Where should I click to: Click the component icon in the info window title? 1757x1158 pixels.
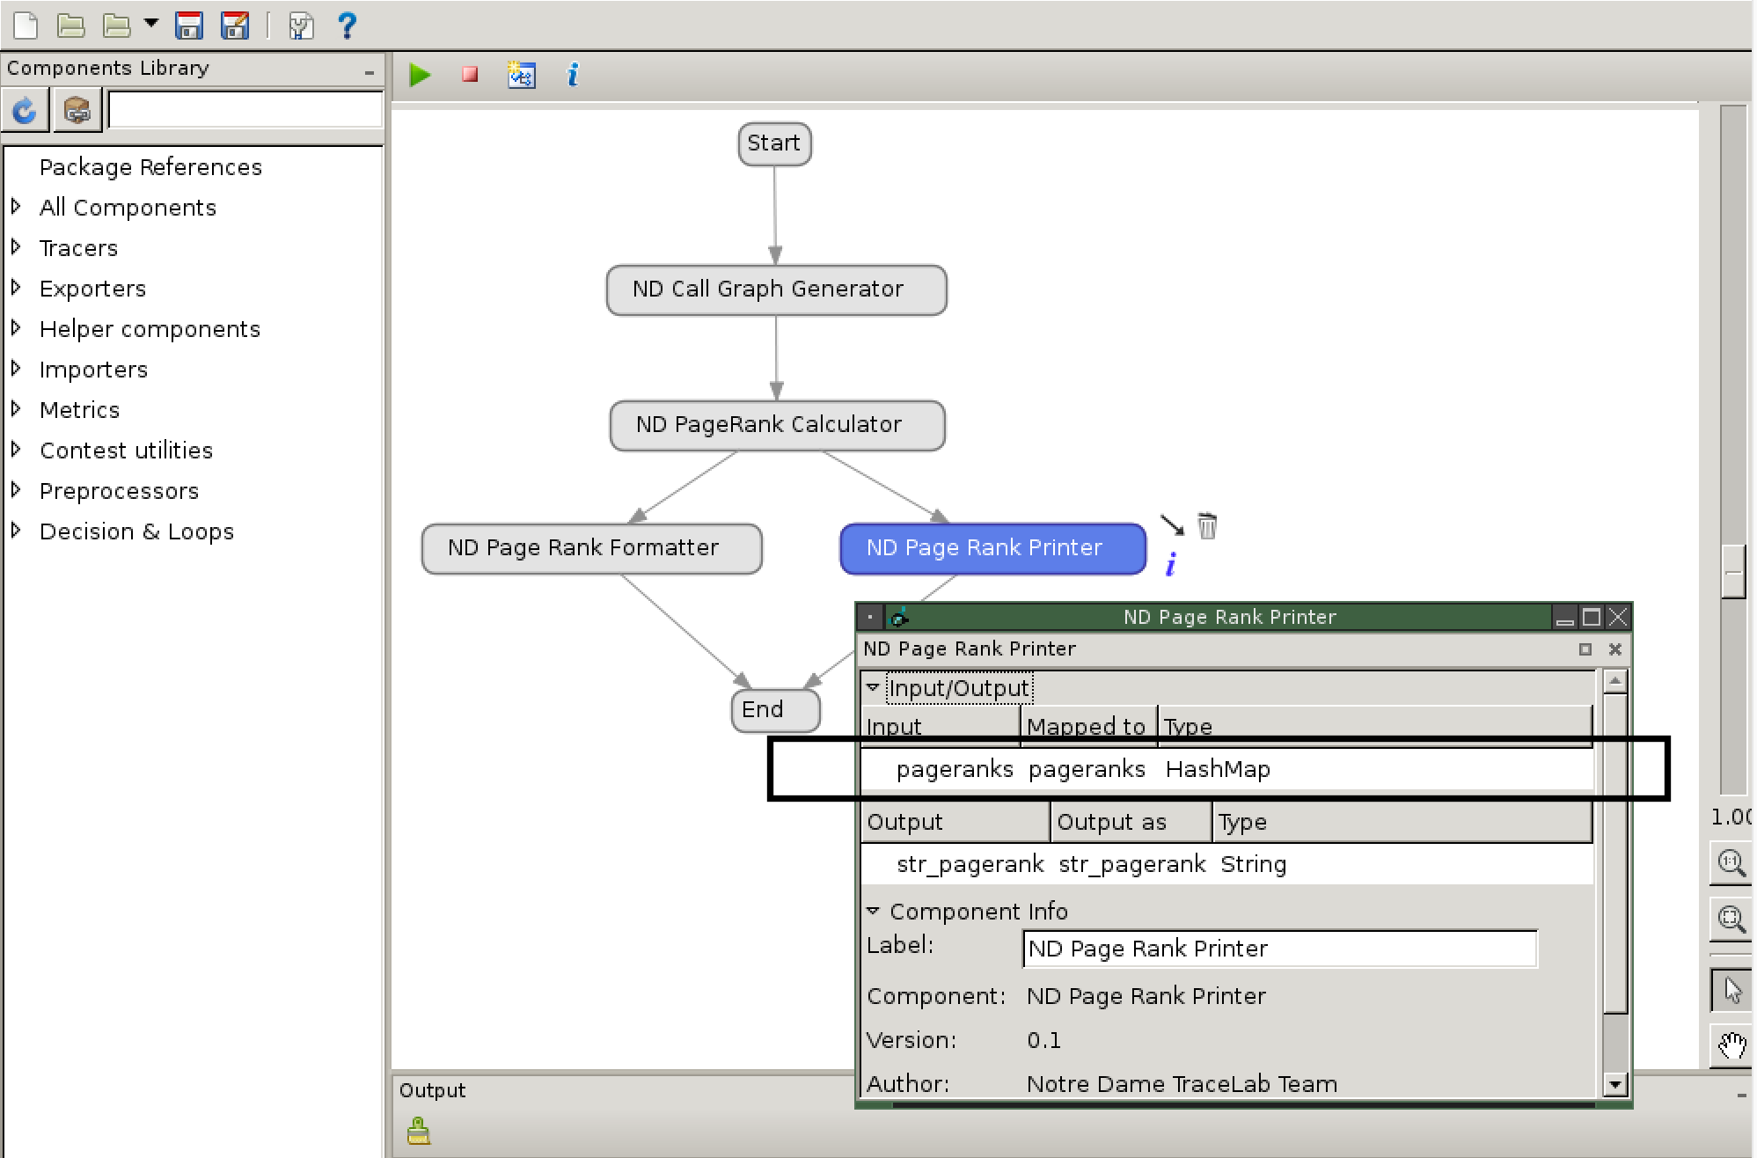pos(899,617)
